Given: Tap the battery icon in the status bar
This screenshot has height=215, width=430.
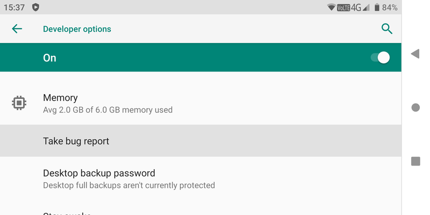Looking at the screenshot, I should coord(377,8).
